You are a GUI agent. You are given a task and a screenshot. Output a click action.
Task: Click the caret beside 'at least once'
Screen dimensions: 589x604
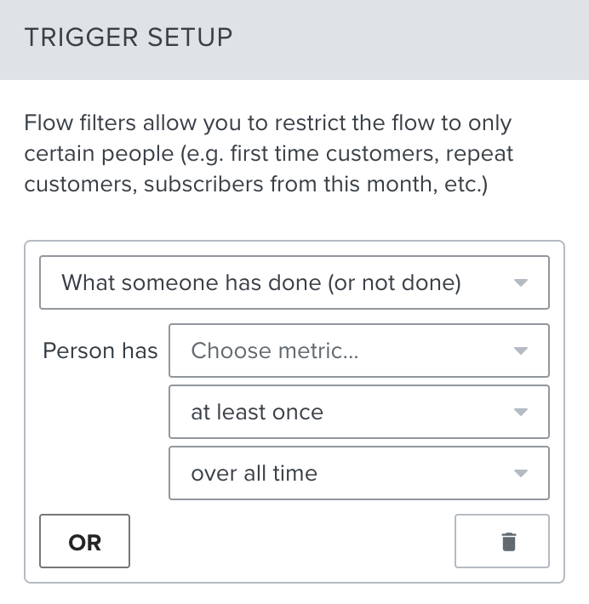pyautogui.click(x=522, y=413)
